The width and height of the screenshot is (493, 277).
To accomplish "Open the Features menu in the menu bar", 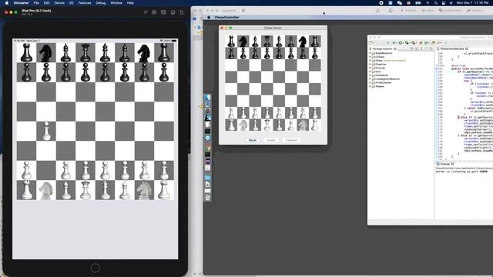I will 85,3.
